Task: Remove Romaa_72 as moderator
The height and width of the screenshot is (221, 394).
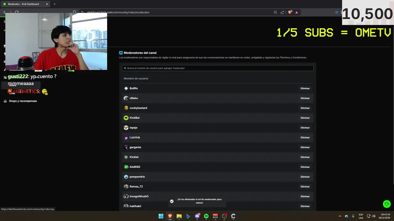Action: pos(305,187)
